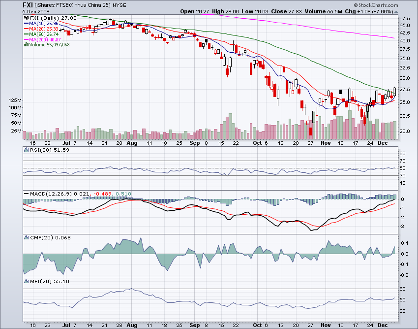The height and width of the screenshot is (329, 418).
Task: Click the 70 label on the RSI axis
Action: 403,161
